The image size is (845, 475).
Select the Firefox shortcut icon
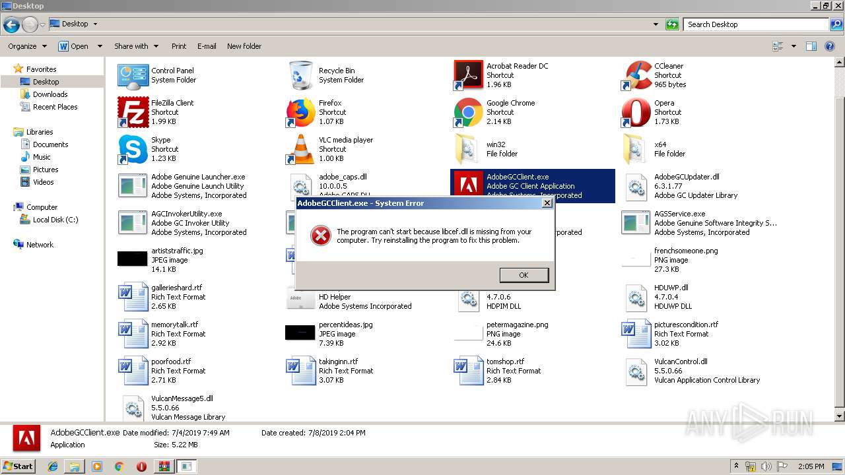301,113
